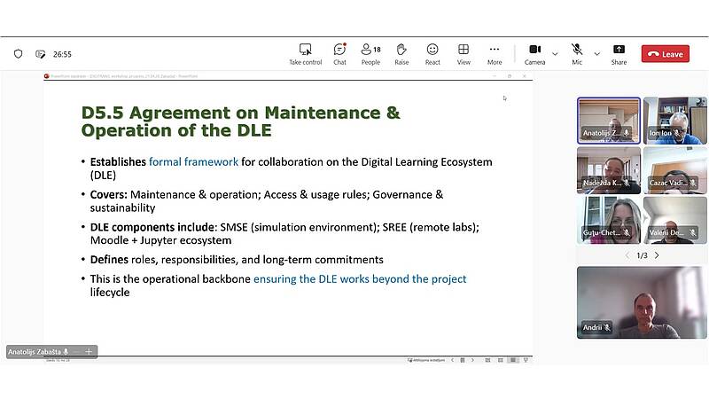Show the People participants list
Image resolution: width=709 pixels, height=399 pixels.
point(370,50)
